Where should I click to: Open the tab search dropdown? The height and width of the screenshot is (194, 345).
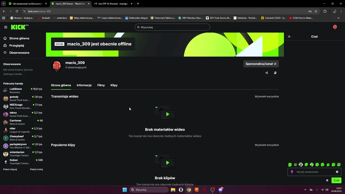click(4, 4)
